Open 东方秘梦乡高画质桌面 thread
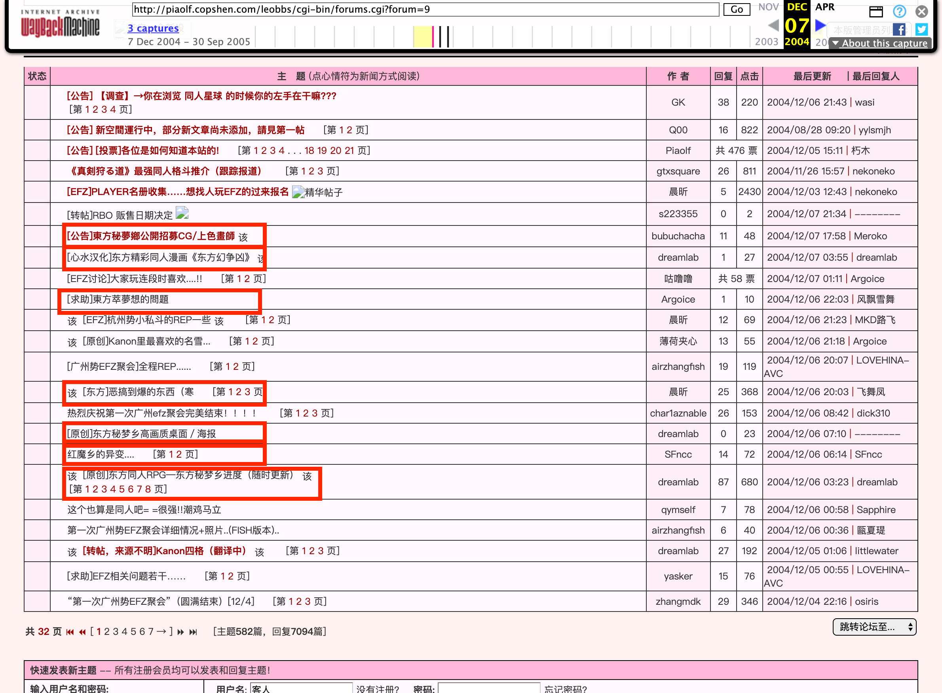 click(141, 434)
